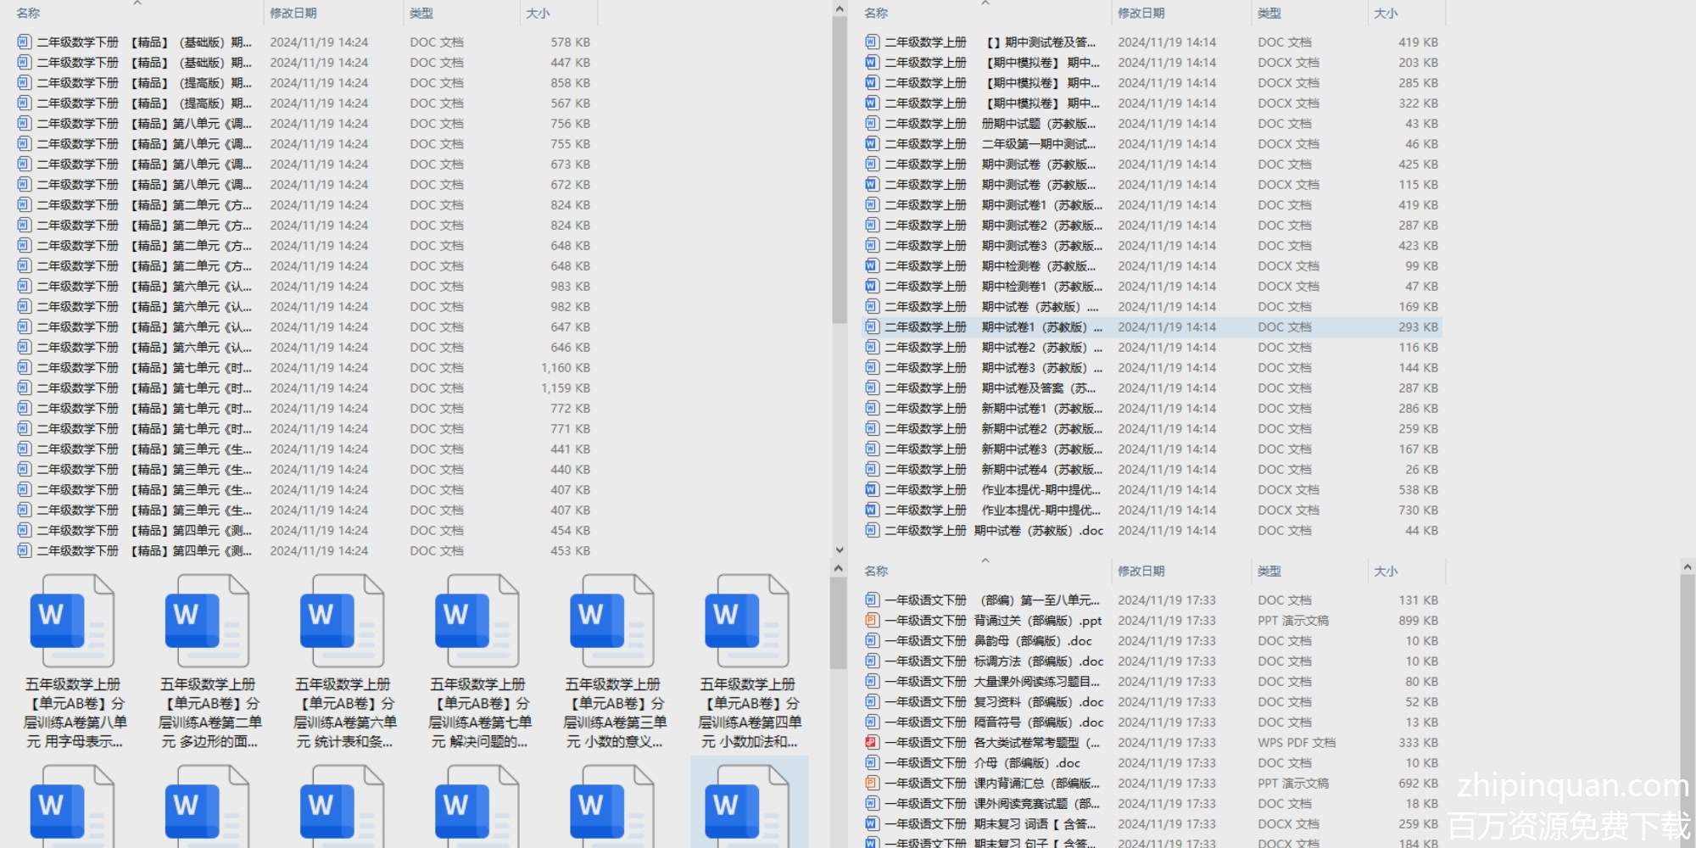
Task: Click the PDF icon beside 各大类试卷常考题型
Action: (872, 743)
